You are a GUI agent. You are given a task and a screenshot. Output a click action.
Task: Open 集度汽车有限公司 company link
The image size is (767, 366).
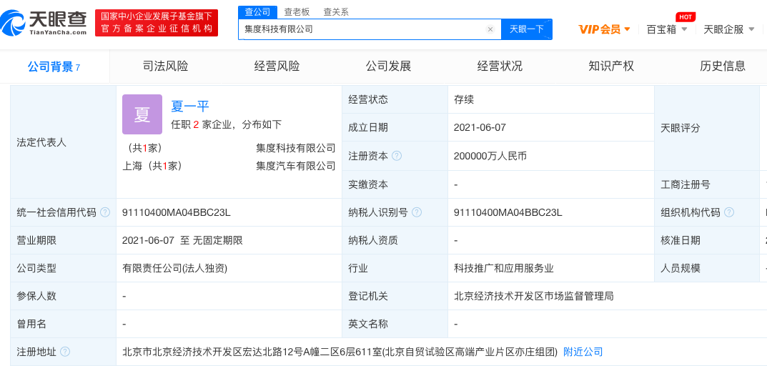[296, 166]
